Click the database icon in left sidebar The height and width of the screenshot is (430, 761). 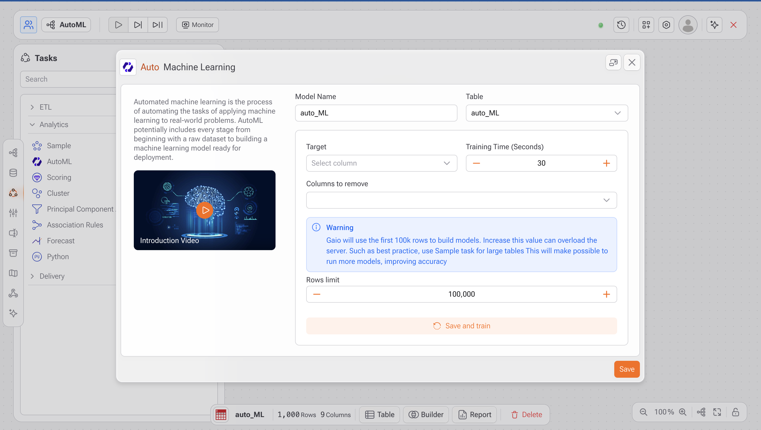tap(13, 173)
